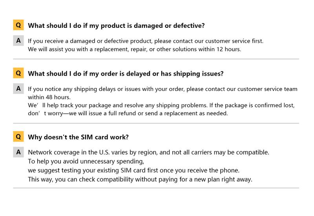The image size is (314, 216).
Task: Click the yellow Q icon beside the damaged product question
Action: tap(18, 25)
